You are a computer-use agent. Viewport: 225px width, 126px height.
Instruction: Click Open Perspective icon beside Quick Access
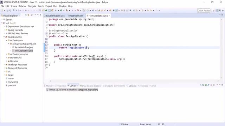213,10
